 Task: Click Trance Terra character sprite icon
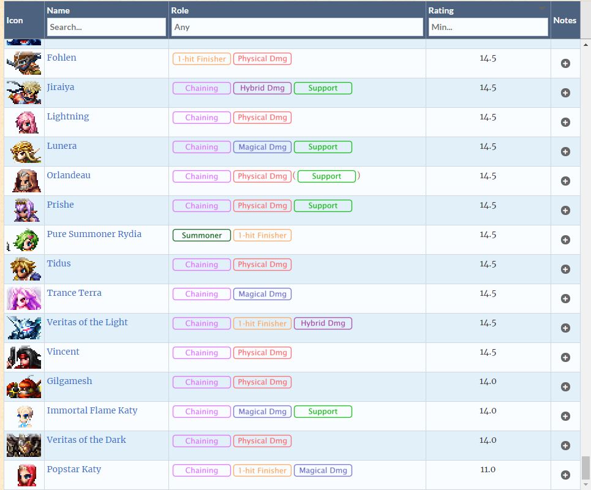coord(24,298)
